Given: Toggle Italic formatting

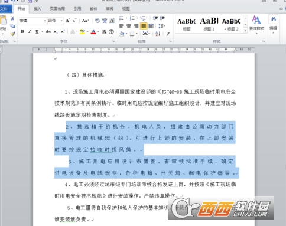Looking at the screenshot, I should tap(30, 31).
